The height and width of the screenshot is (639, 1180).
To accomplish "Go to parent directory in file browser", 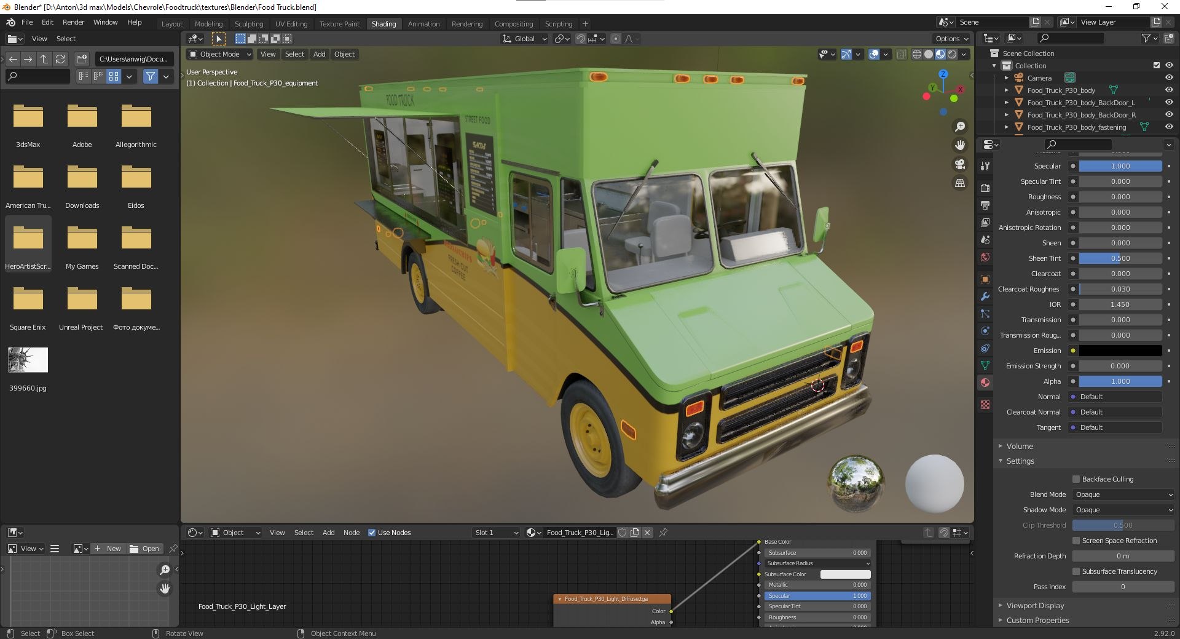I will point(44,59).
